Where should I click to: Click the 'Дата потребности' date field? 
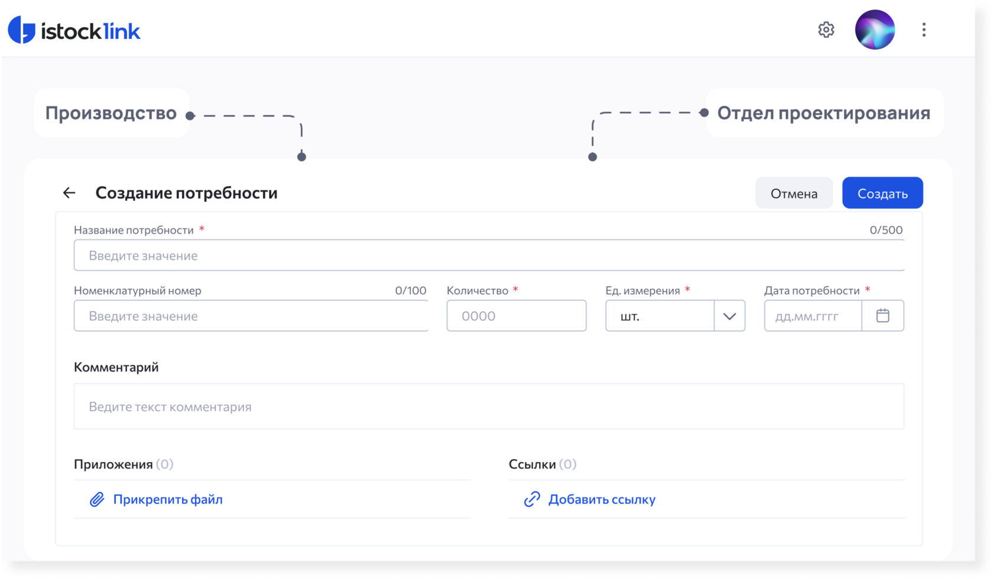(813, 316)
